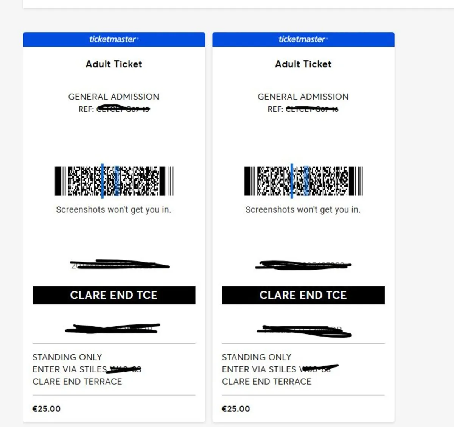Click the barcode on the first ticket
The width and height of the screenshot is (454, 427).
pyautogui.click(x=114, y=181)
